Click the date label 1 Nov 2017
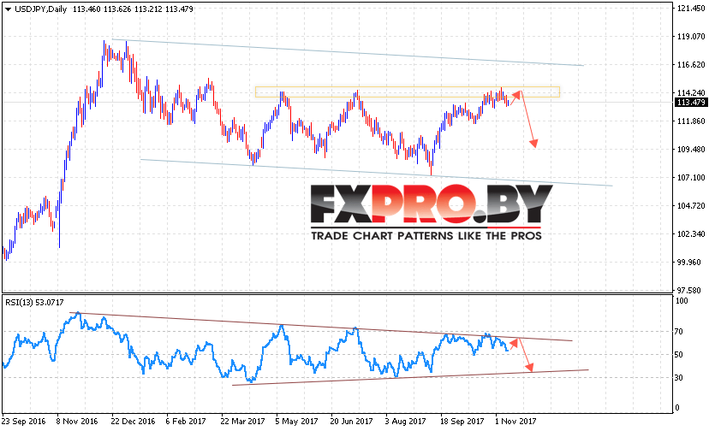 click(515, 421)
